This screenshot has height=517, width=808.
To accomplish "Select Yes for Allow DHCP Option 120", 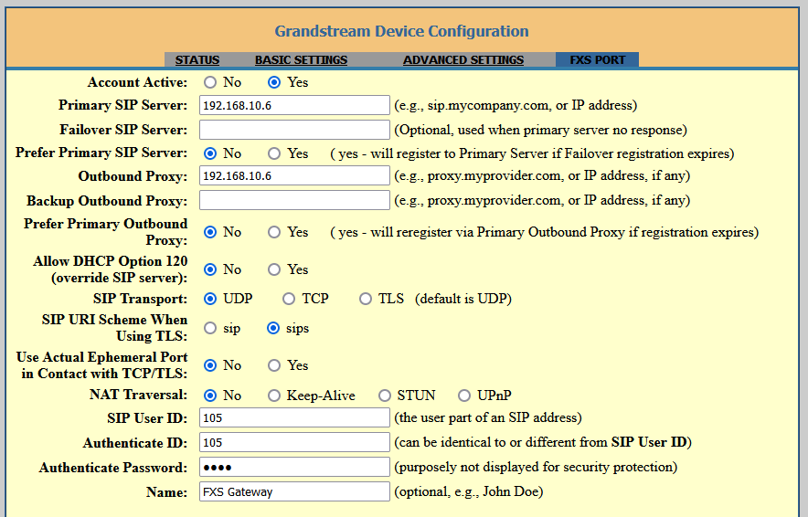I will tap(274, 269).
